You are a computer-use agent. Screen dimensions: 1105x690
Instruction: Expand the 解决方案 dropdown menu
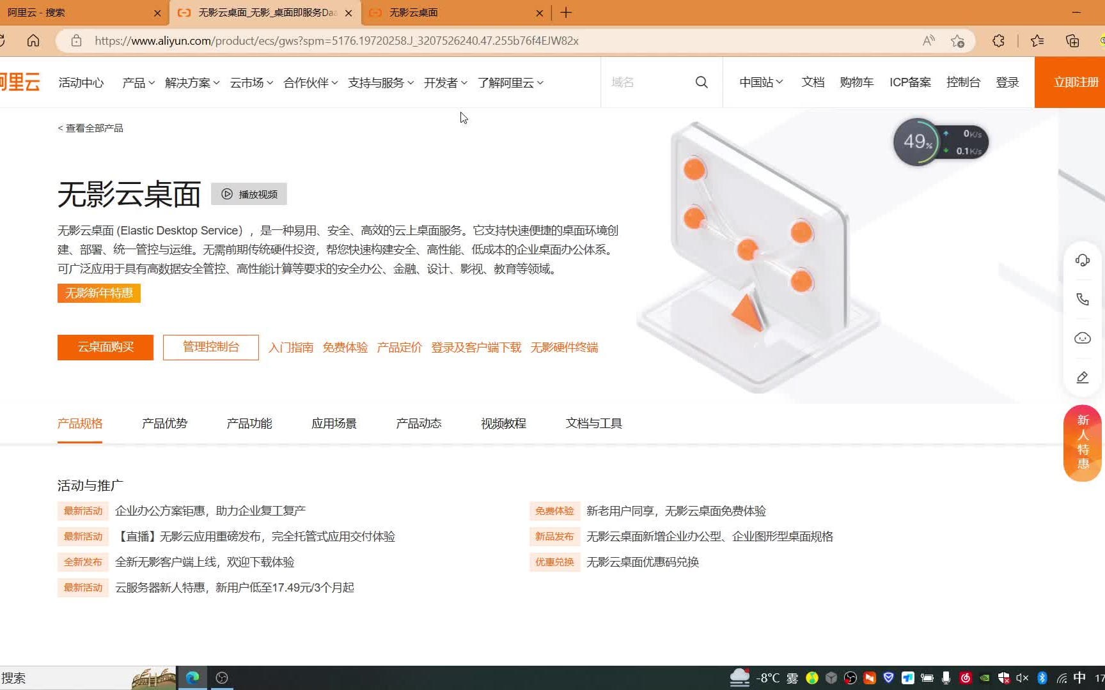pyautogui.click(x=192, y=82)
